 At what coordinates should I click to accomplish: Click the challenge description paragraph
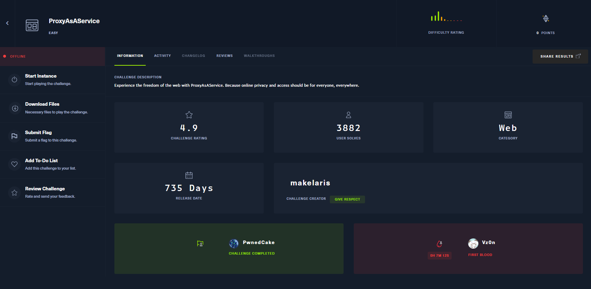237,85
